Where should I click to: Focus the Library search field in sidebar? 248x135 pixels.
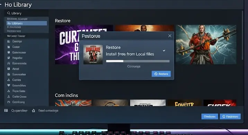pos(27,13)
